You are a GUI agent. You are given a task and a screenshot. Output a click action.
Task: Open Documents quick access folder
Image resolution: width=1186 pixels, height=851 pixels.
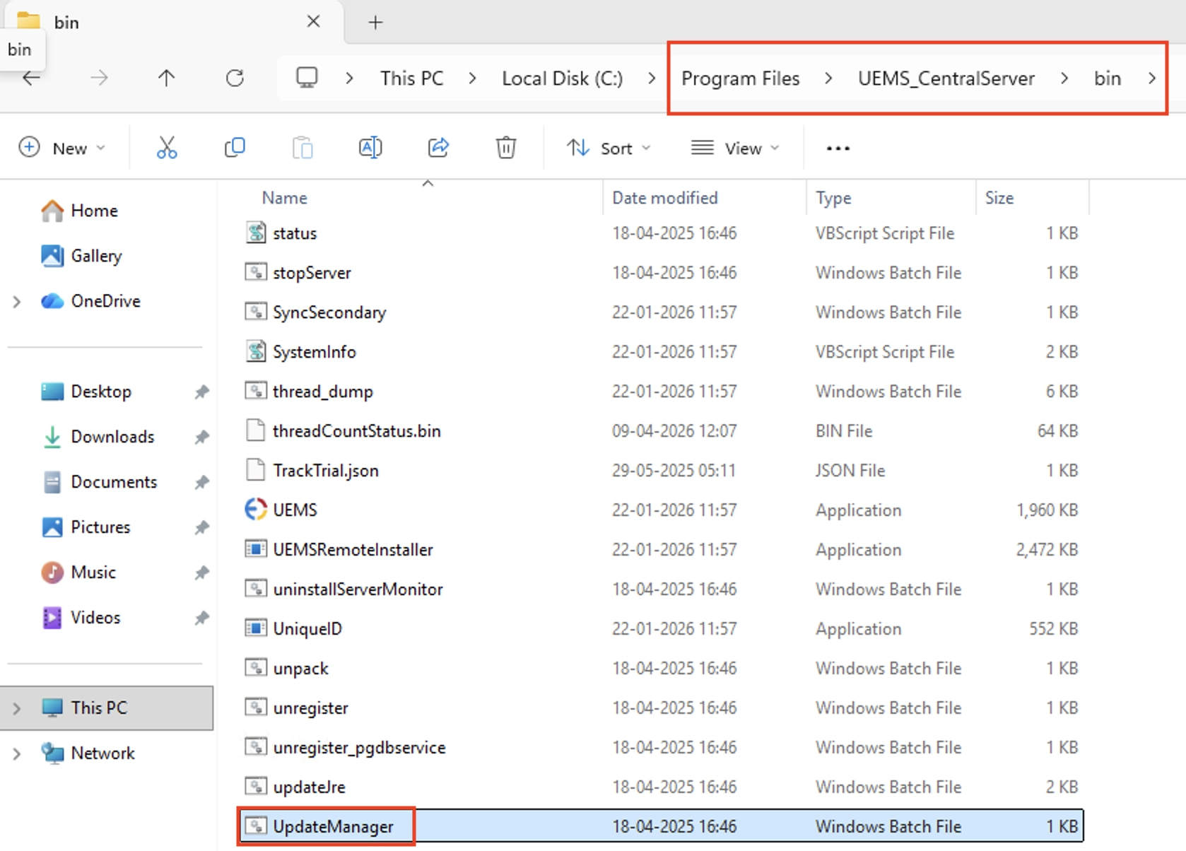[x=114, y=482]
